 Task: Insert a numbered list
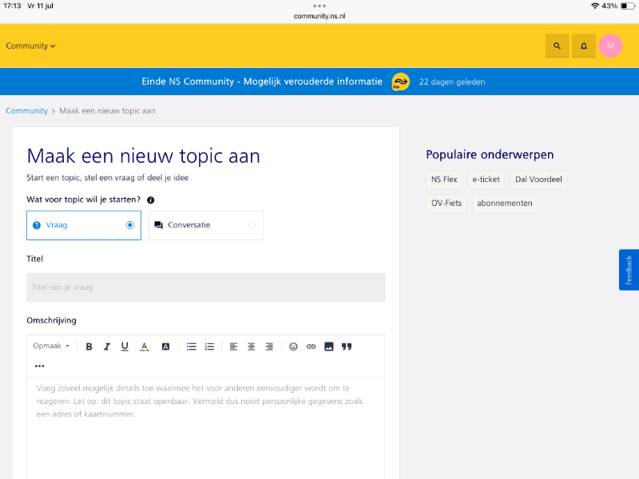click(209, 346)
